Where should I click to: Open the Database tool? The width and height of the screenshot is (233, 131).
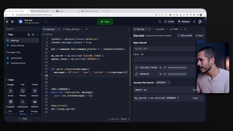click(x=35, y=91)
